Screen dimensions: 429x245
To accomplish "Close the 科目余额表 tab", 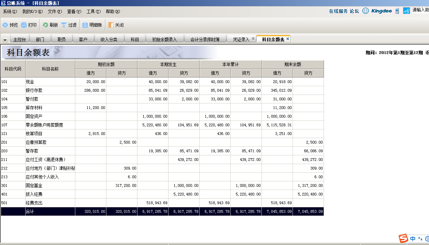I will (287, 39).
